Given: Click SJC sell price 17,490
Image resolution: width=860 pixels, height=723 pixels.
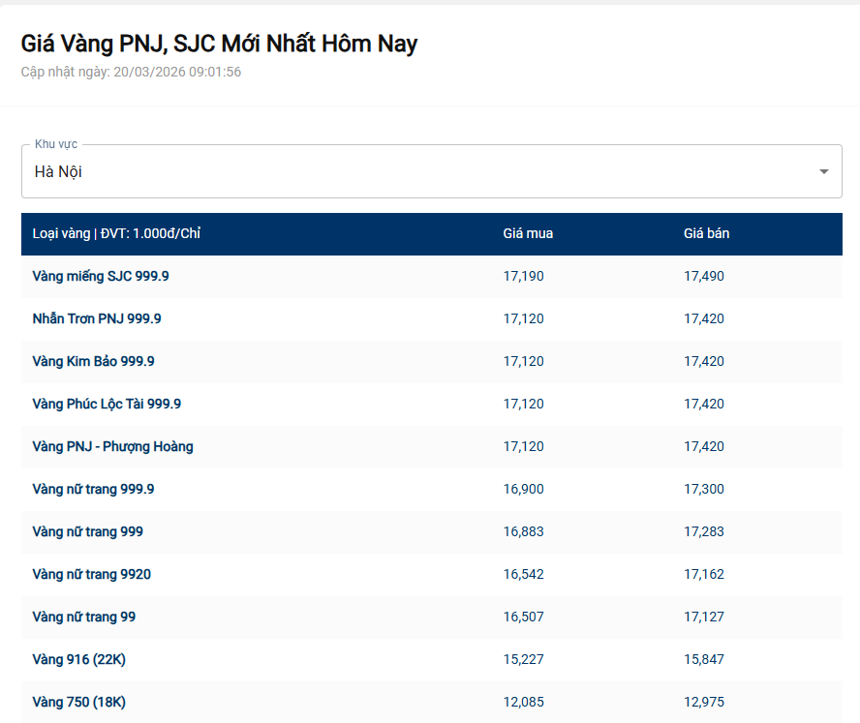Looking at the screenshot, I should click(x=703, y=276).
